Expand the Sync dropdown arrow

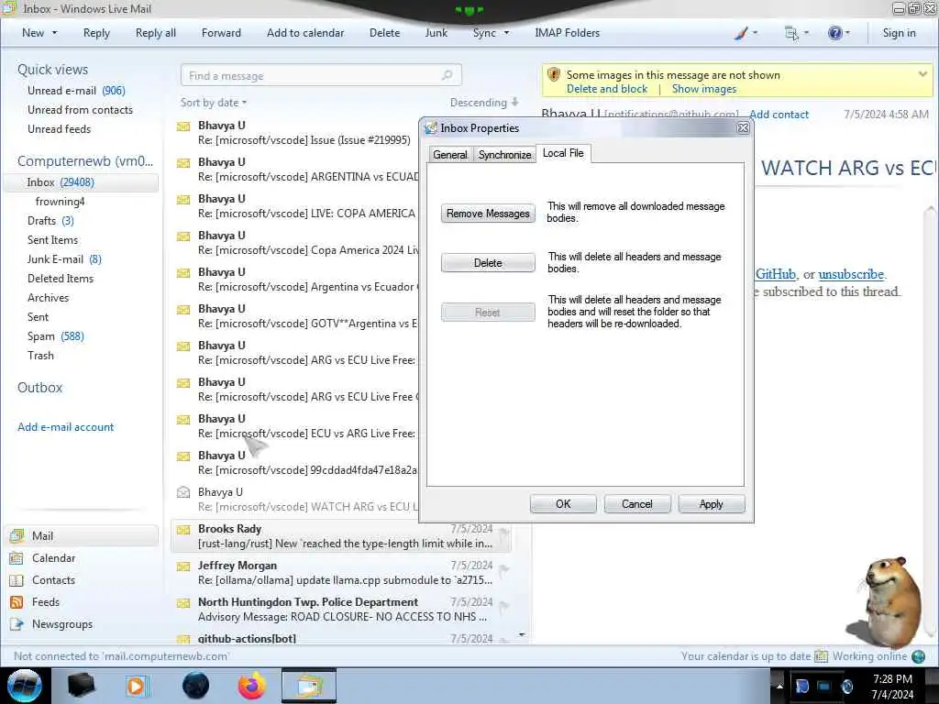[506, 33]
